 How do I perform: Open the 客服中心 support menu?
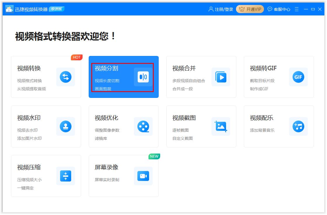(x=280, y=9)
